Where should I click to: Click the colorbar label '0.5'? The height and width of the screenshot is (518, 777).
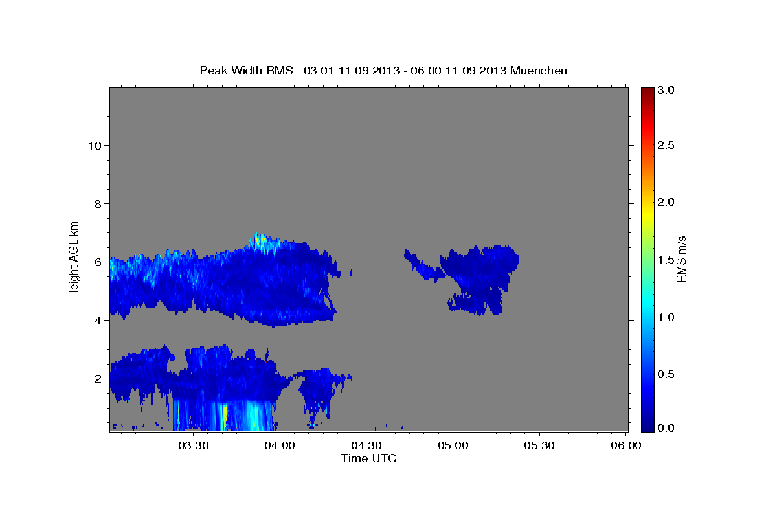pyautogui.click(x=666, y=374)
